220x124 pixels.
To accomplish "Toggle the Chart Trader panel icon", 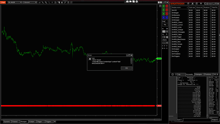I will pos(59,2).
